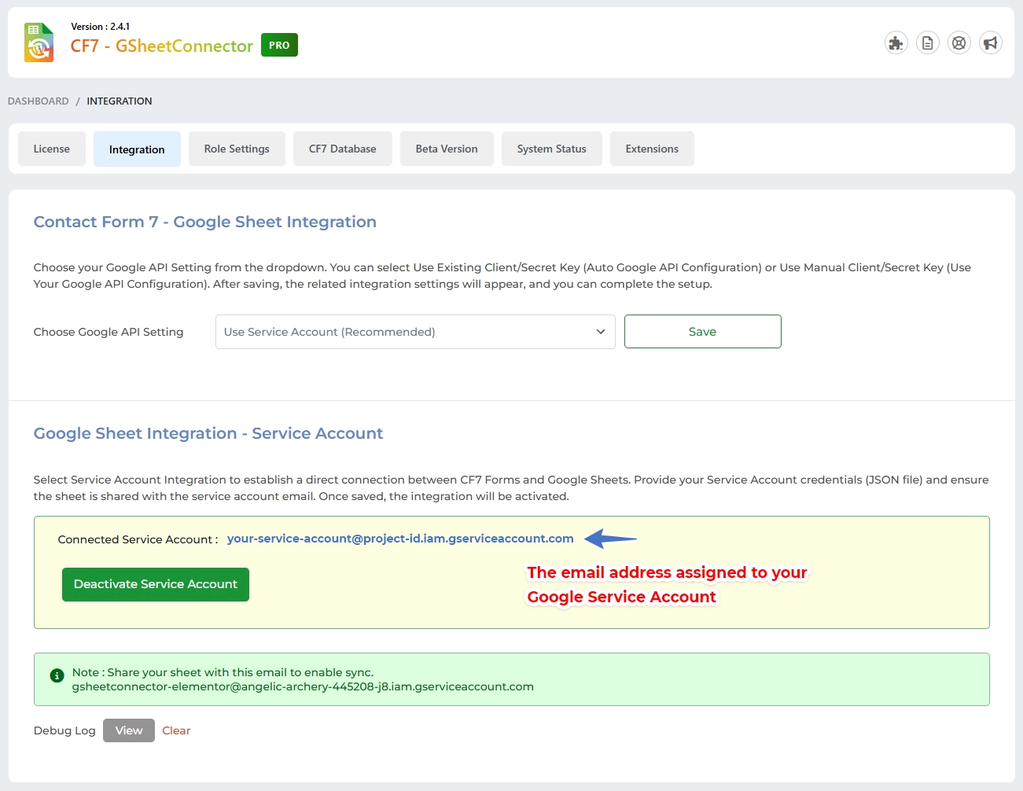Save the Google API setting
The width and height of the screenshot is (1023, 791).
tap(702, 331)
